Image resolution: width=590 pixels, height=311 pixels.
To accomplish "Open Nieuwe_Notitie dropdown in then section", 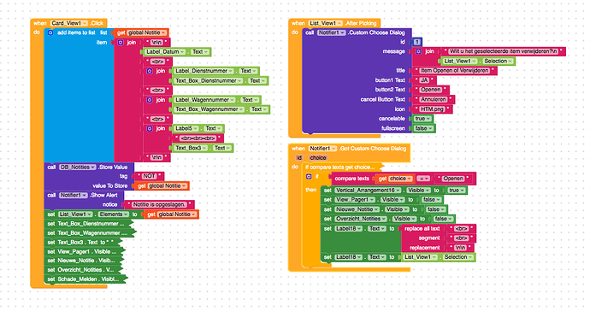I will [357, 209].
